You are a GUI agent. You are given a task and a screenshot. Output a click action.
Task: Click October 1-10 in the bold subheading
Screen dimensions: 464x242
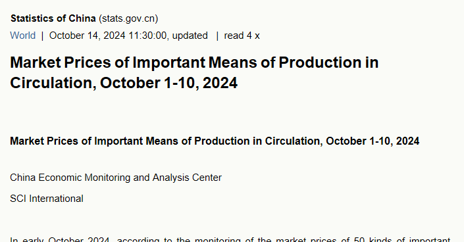(358, 141)
